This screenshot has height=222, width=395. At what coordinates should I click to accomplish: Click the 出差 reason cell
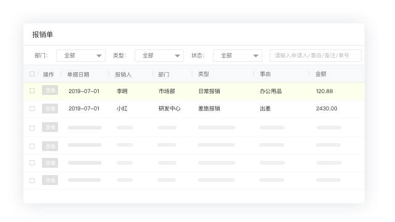click(265, 109)
